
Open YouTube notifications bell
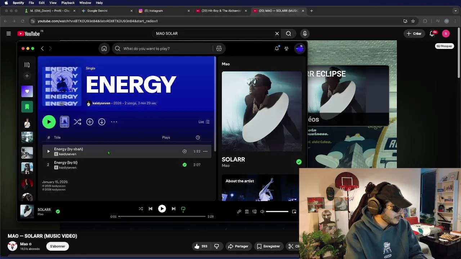click(x=432, y=33)
